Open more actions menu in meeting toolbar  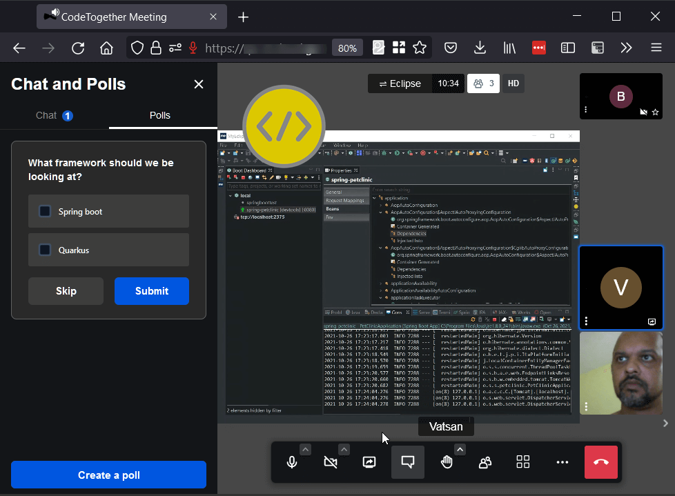562,462
